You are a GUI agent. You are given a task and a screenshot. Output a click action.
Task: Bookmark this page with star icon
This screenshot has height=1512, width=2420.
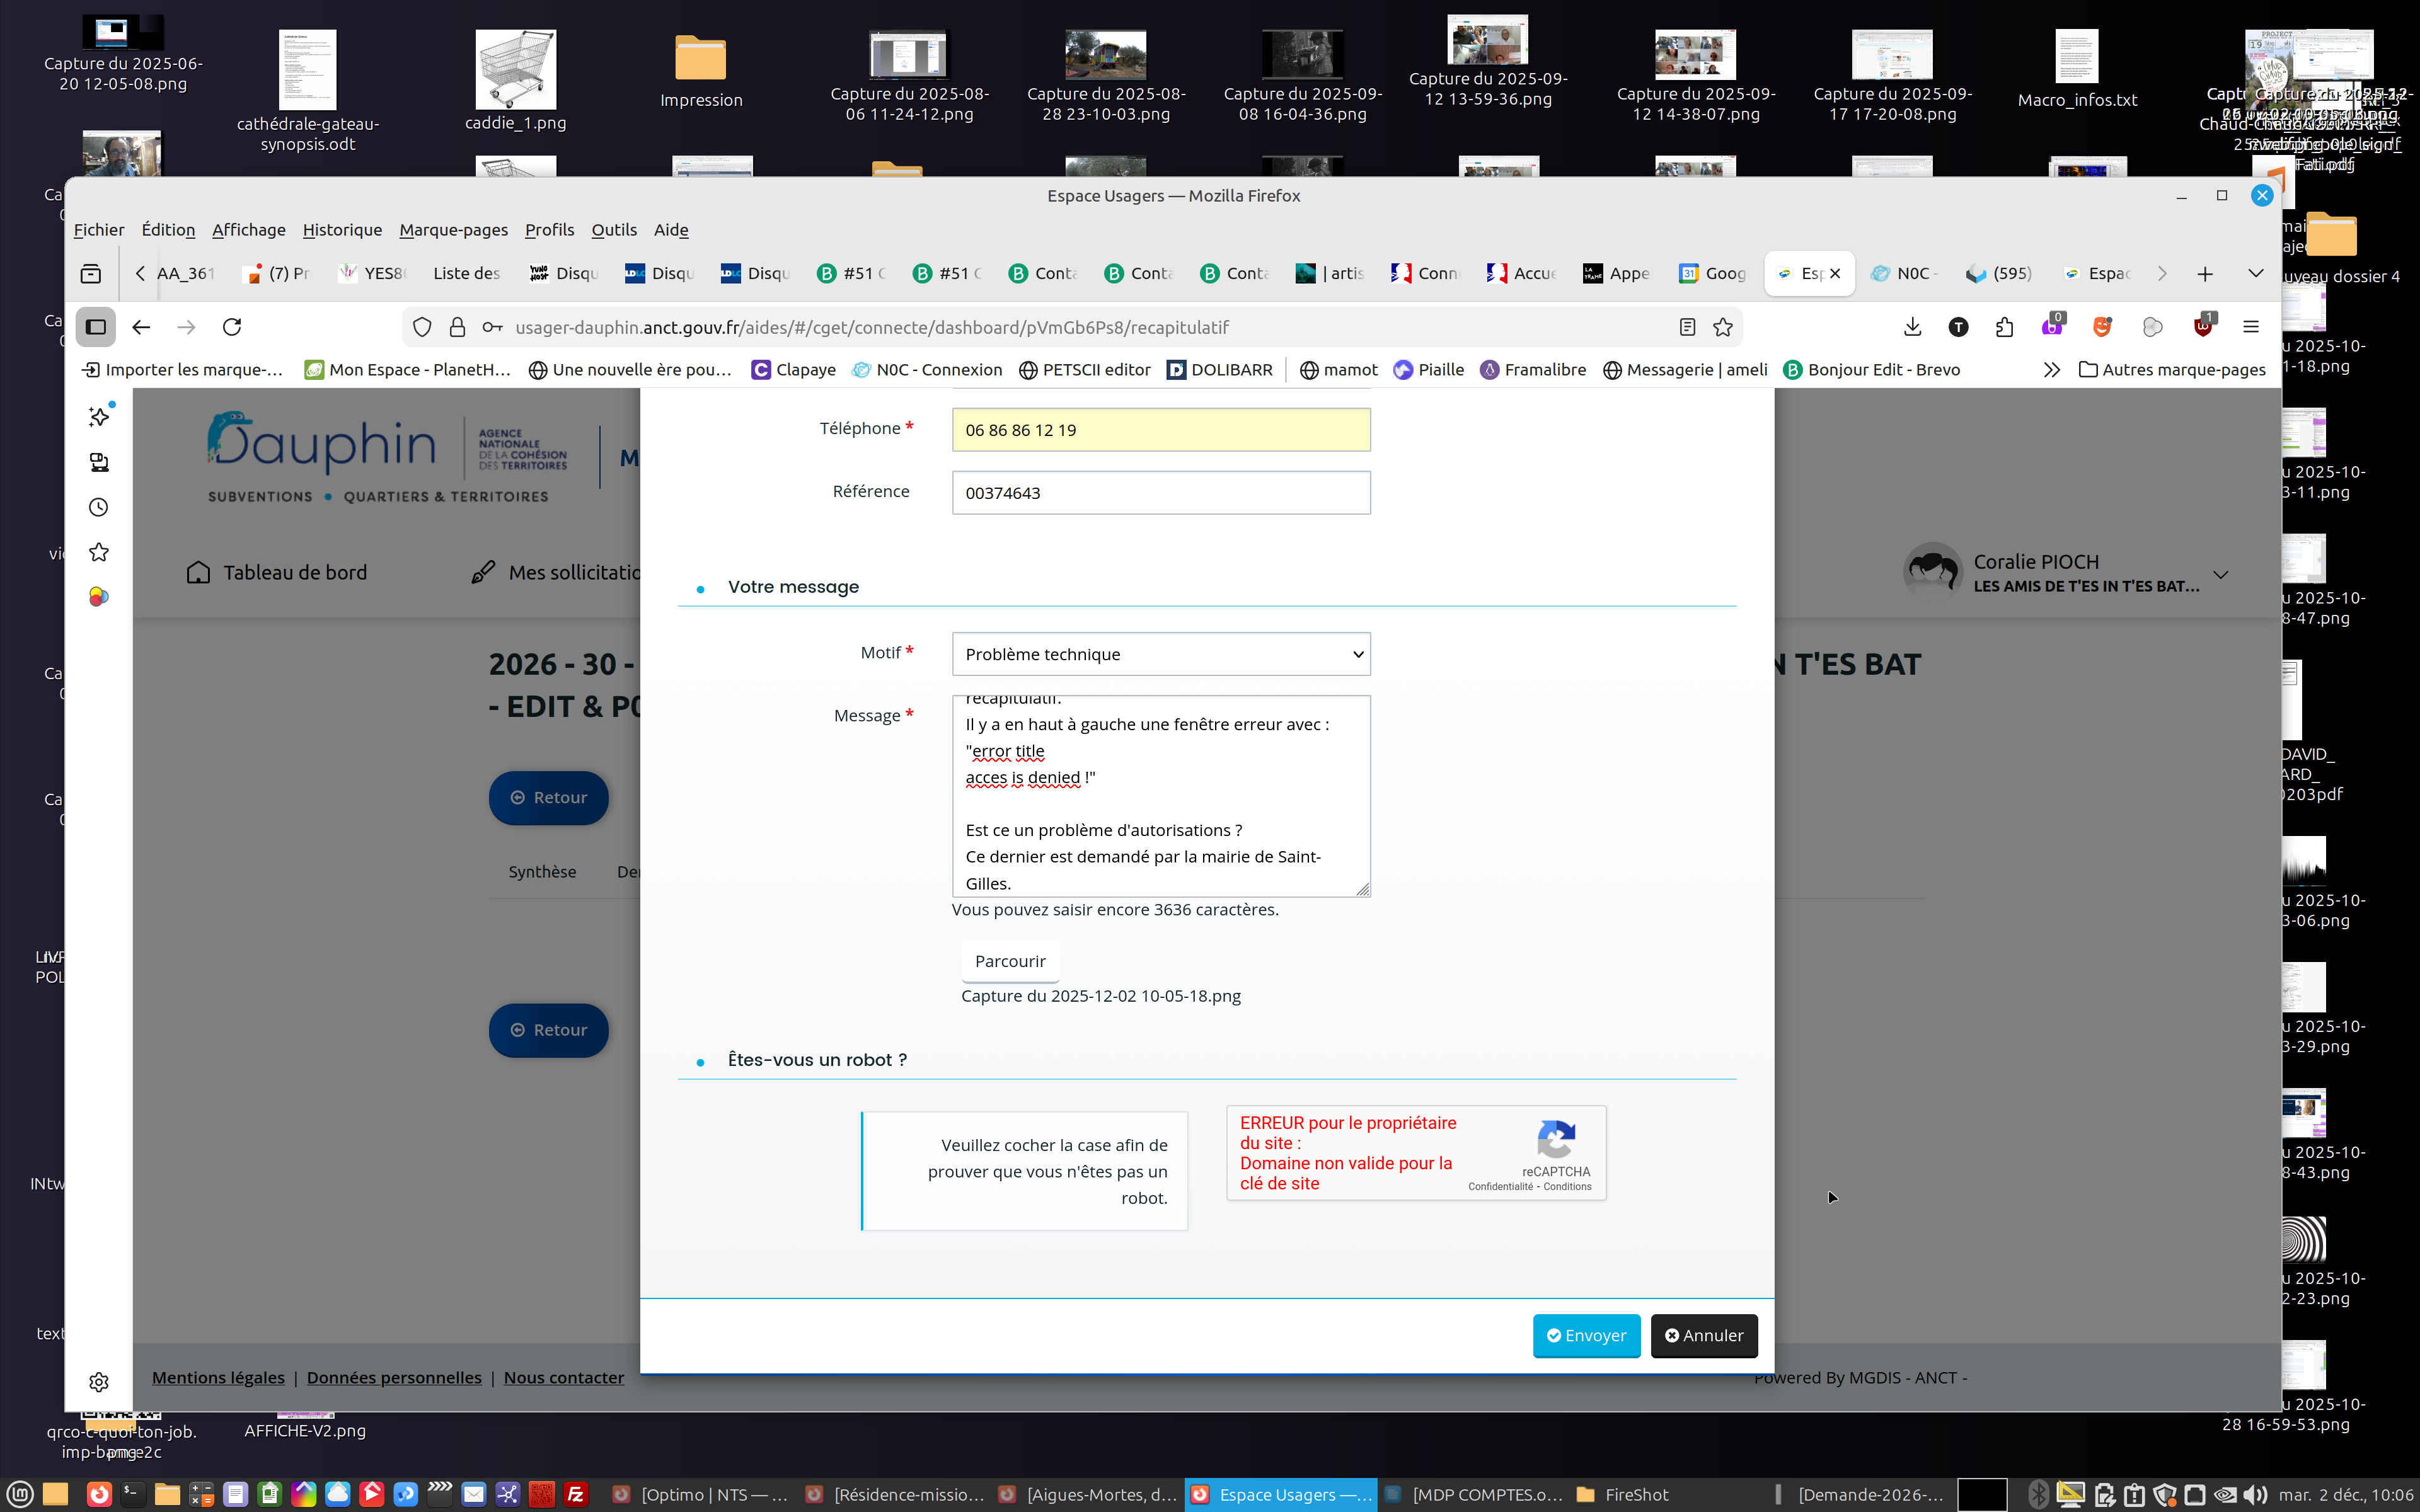1722,327
